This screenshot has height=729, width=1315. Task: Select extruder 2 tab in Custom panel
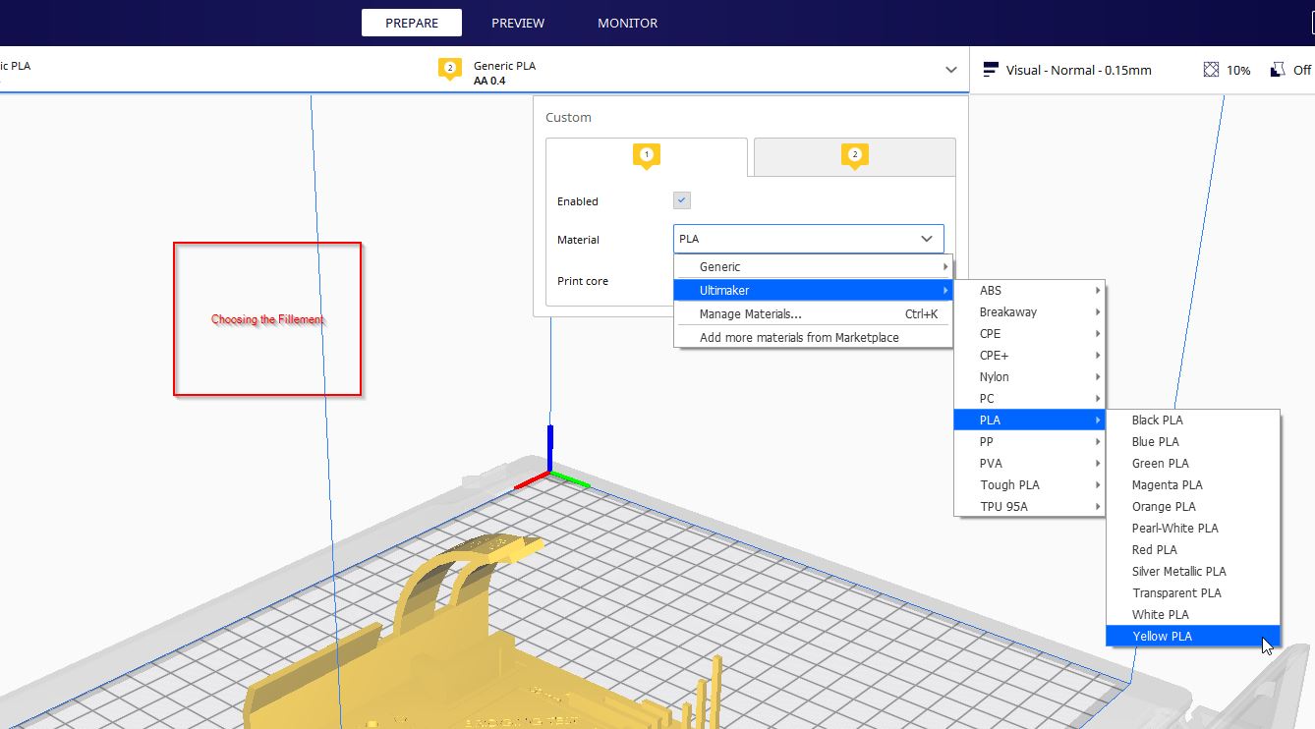854,157
